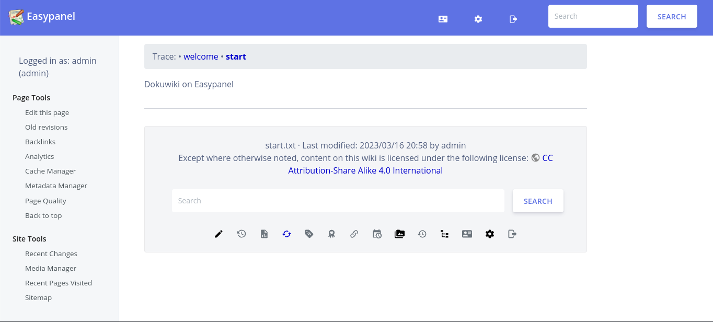This screenshot has width=713, height=322.
Task: Open old revisions via clock icon in footer
Action: (241, 234)
